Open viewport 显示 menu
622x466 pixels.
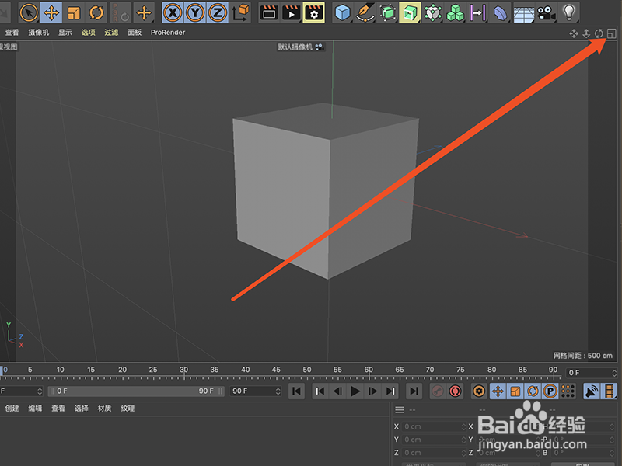tap(65, 33)
